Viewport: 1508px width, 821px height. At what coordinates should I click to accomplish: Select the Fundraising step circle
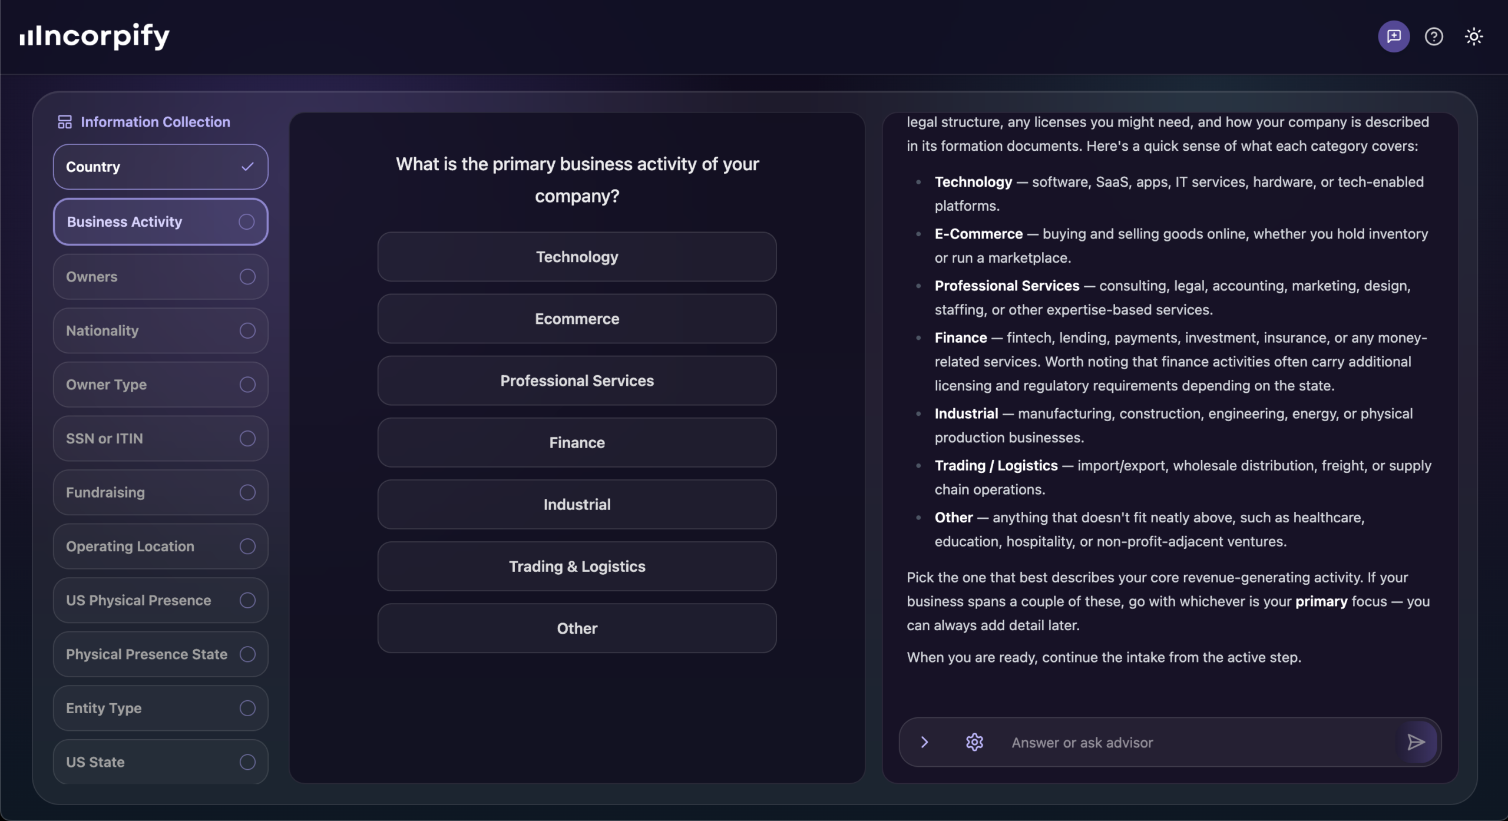tap(247, 492)
